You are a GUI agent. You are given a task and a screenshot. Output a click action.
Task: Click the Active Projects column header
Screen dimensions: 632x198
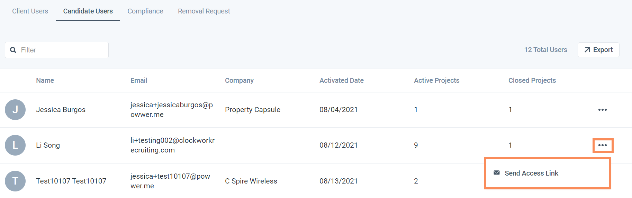[x=436, y=80]
